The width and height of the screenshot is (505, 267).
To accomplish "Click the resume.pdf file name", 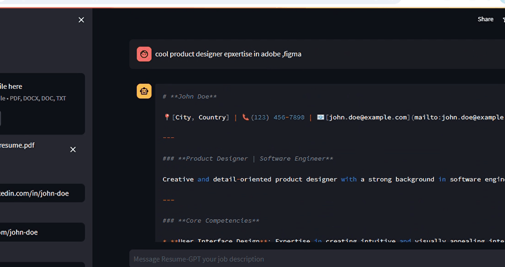I will tap(17, 145).
